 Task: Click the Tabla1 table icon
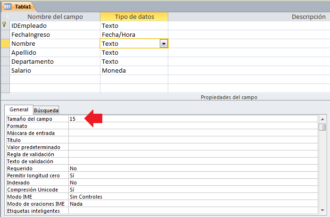coord(8,6)
